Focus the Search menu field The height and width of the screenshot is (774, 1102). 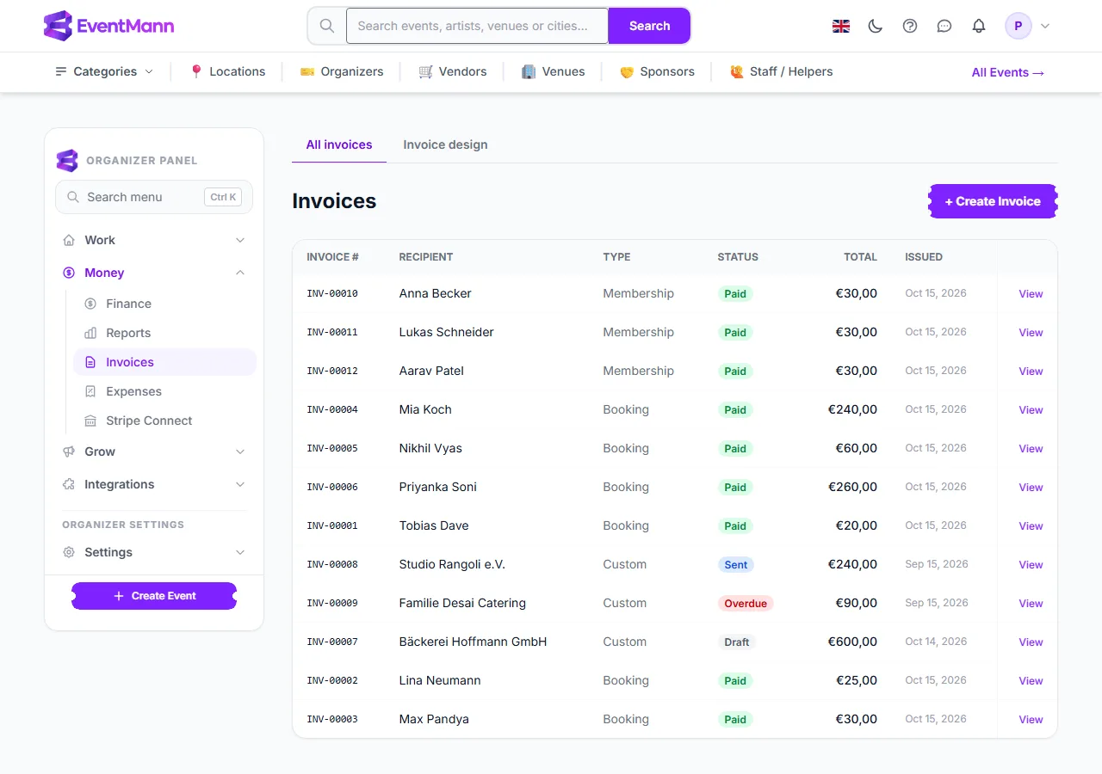pos(154,197)
